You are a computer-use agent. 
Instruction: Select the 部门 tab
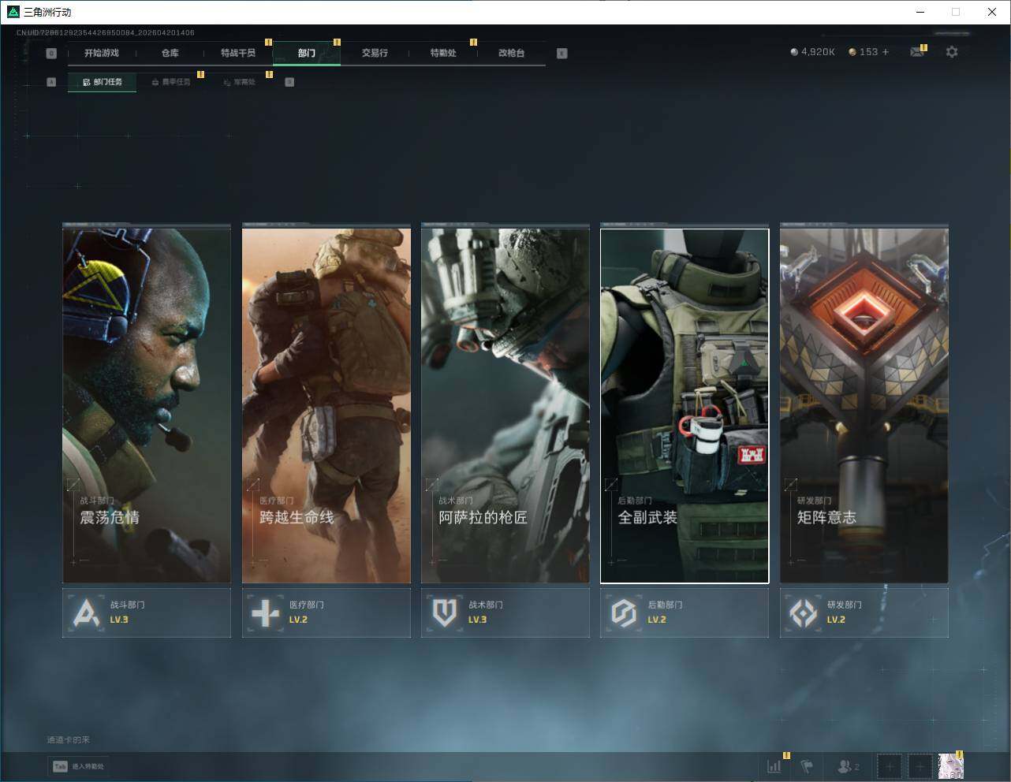click(x=307, y=53)
